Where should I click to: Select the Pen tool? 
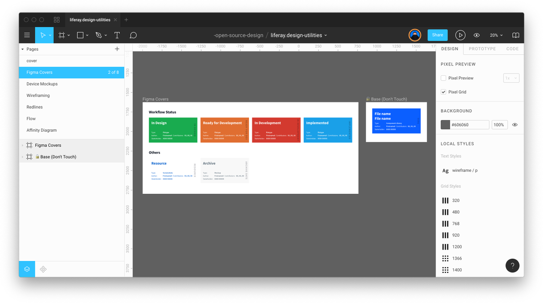pos(98,35)
